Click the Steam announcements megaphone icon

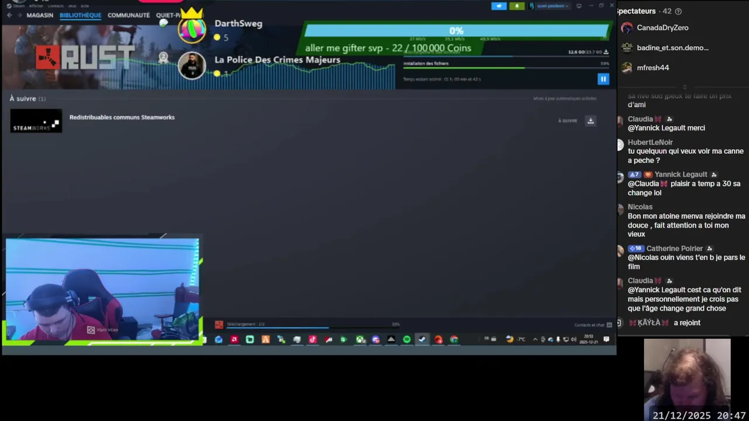[x=499, y=6]
